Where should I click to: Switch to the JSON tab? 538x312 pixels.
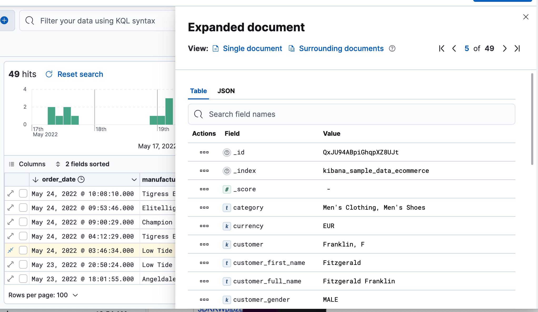226,91
